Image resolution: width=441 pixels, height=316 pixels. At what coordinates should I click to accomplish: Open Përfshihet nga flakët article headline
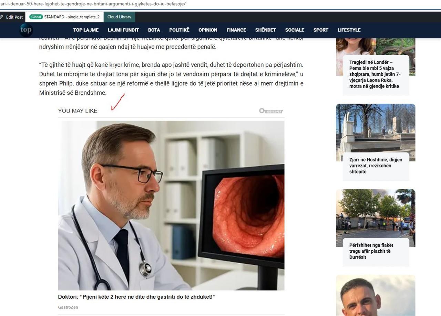[371, 251]
